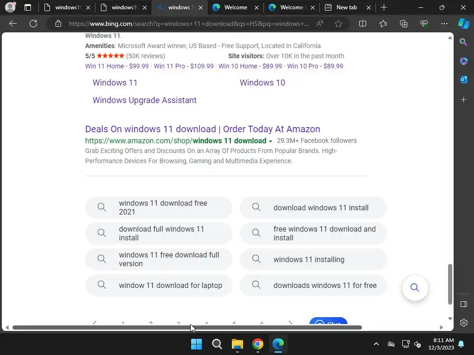This screenshot has width=474, height=355.
Task: Search 'free windows 11 download and install'
Action: click(313, 233)
